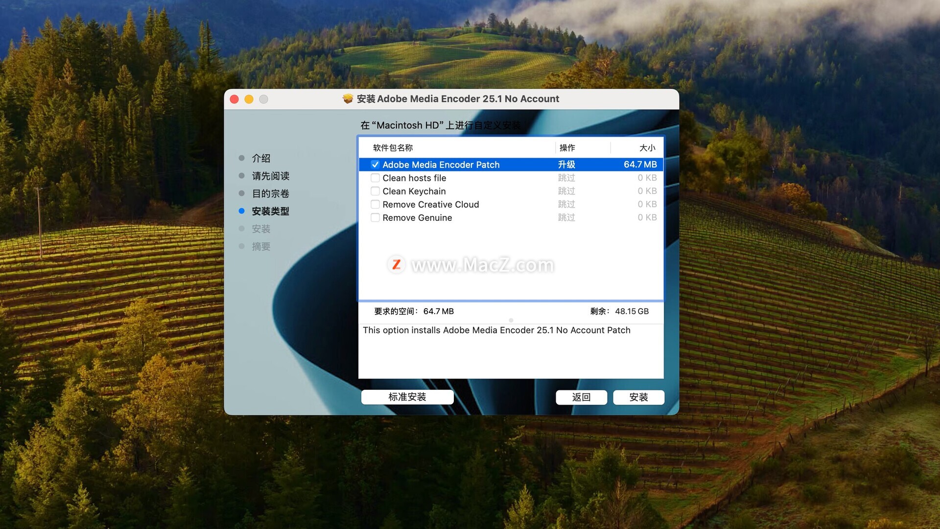Select the Remove Creative Cloud row label
The width and height of the screenshot is (940, 529).
(x=430, y=204)
